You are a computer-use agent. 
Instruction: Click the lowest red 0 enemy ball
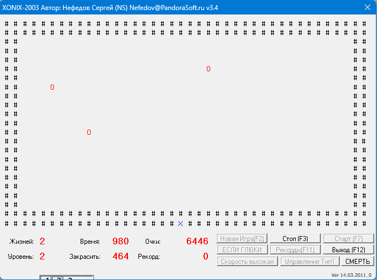point(89,132)
